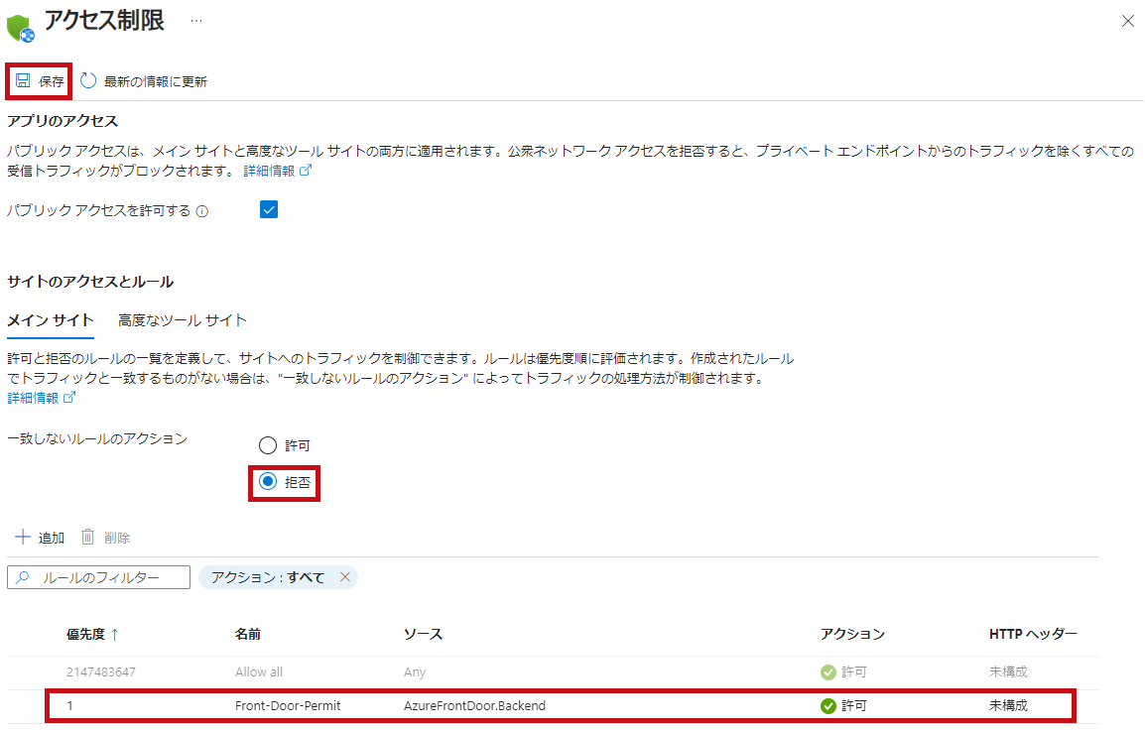Click the sort arrow beside 優先度

point(114,634)
